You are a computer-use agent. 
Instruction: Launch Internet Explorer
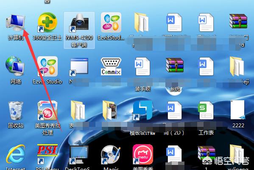(16, 154)
